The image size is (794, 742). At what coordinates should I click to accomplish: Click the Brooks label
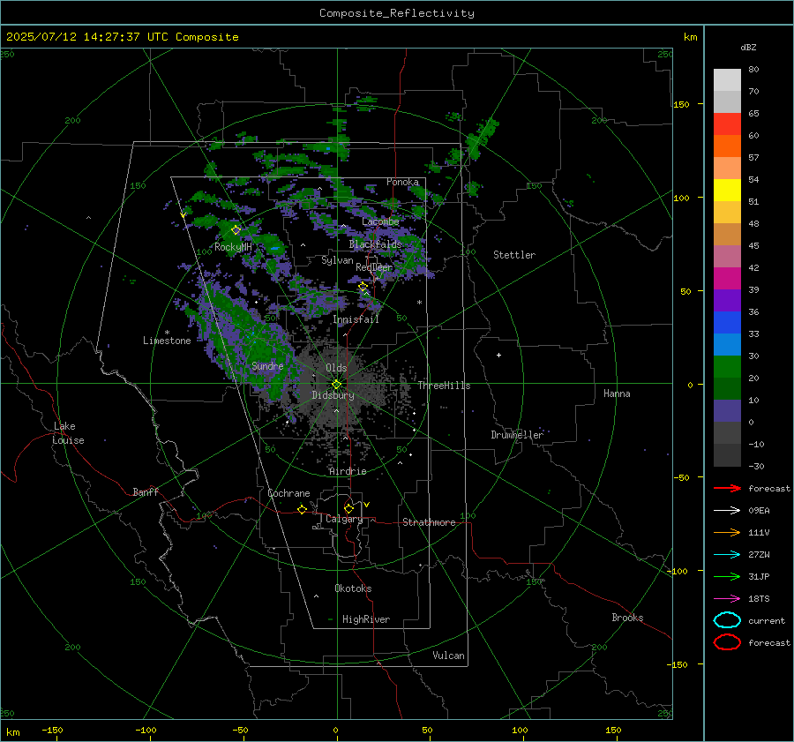point(627,618)
